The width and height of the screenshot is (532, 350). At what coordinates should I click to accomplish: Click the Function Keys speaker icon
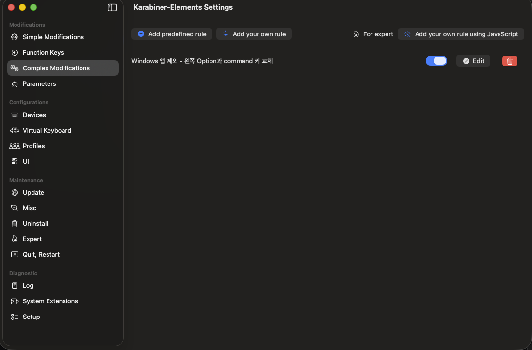coord(14,52)
